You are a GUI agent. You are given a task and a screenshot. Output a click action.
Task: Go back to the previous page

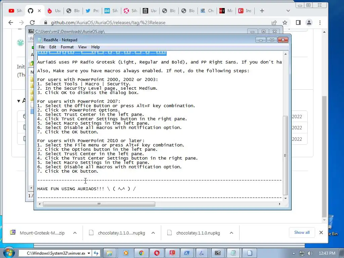click(10, 23)
